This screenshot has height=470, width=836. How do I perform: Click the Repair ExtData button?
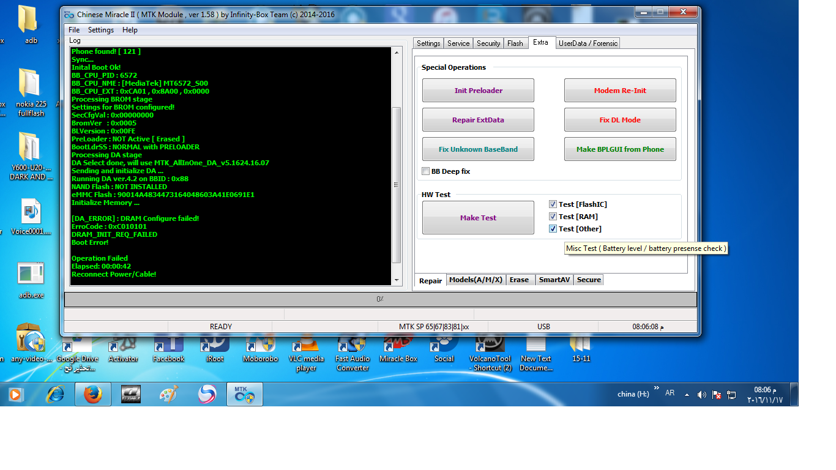coord(478,120)
